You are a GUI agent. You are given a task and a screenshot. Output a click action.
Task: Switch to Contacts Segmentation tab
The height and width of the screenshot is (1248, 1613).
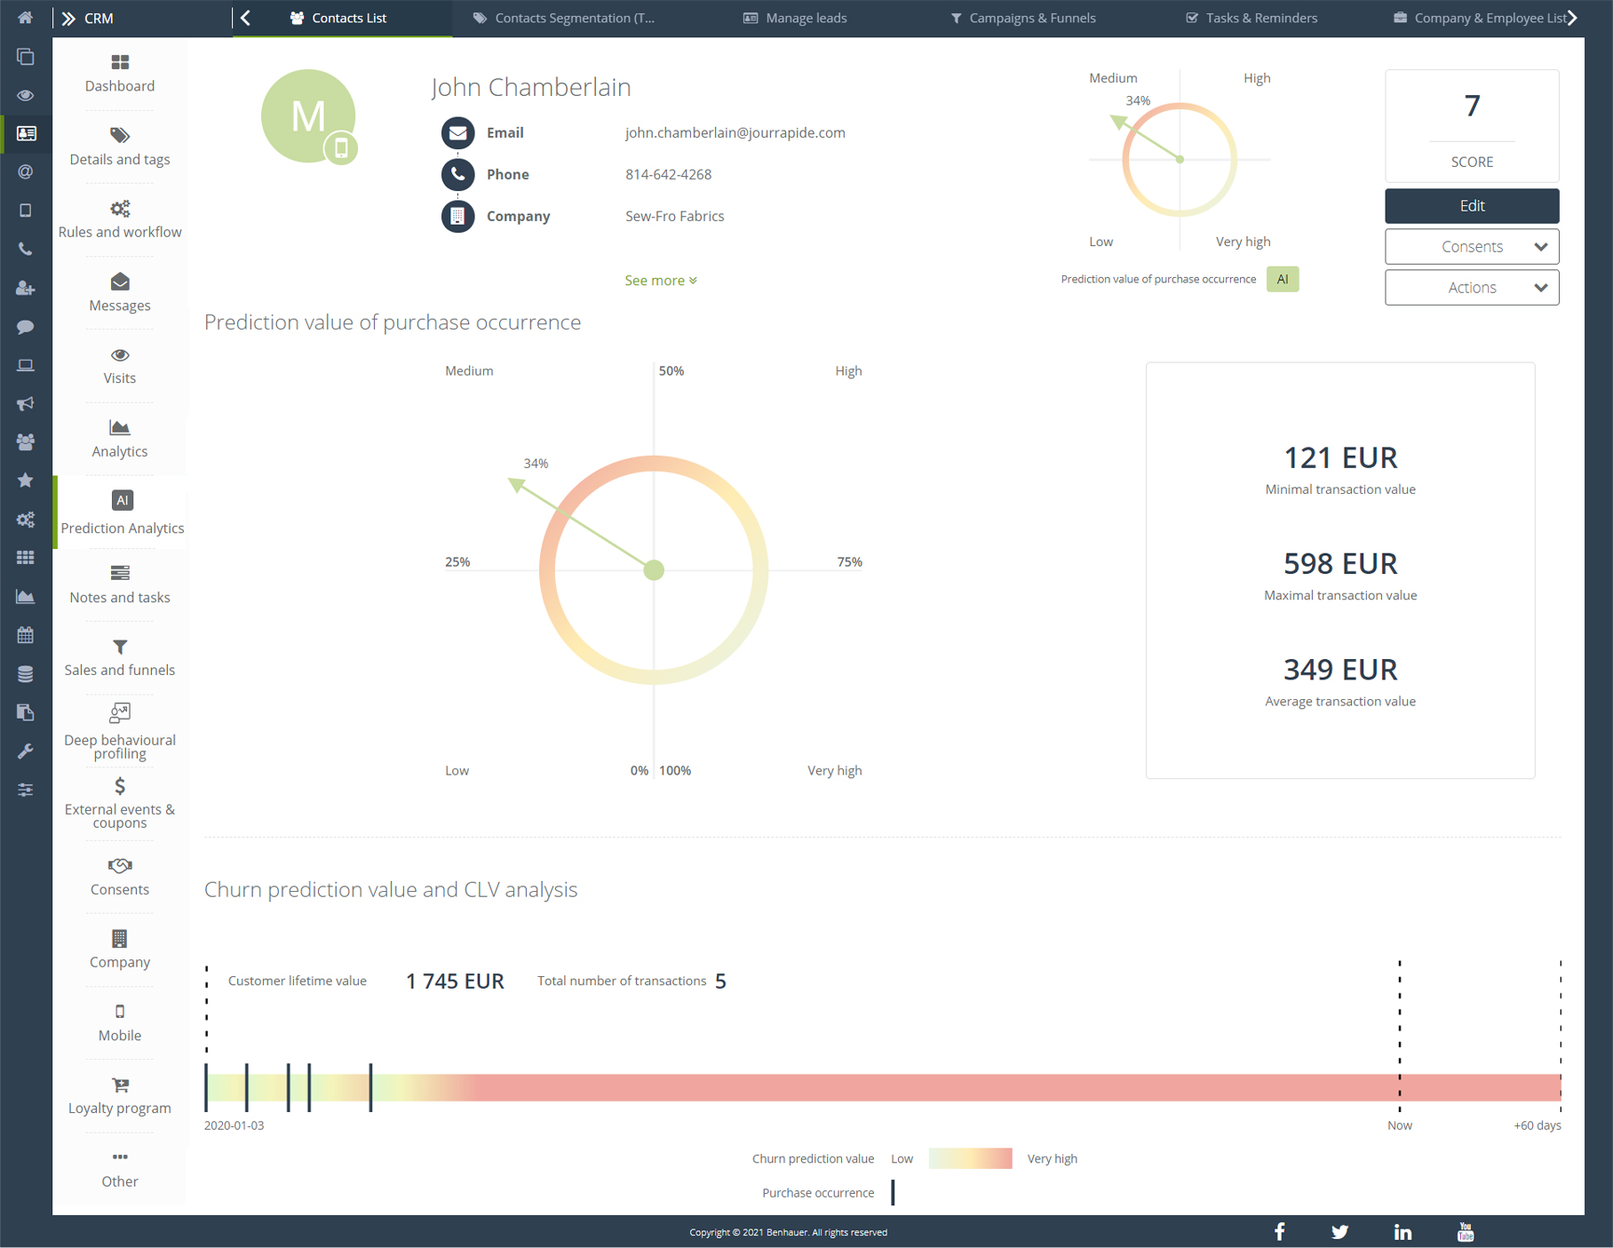564,18
